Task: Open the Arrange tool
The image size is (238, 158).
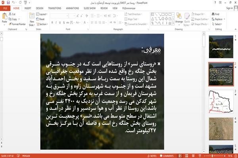Action: [179, 19]
